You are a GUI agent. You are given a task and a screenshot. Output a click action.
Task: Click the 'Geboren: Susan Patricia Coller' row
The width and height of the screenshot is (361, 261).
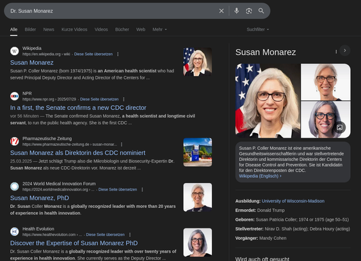click(x=292, y=220)
